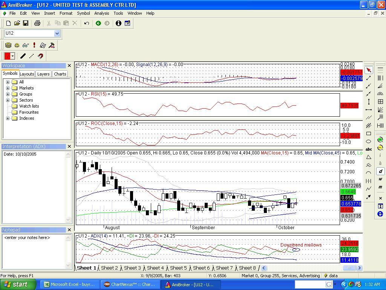Select the zig-zag line tool
Viewport: 386px width, 290px height.
click(x=369, y=189)
